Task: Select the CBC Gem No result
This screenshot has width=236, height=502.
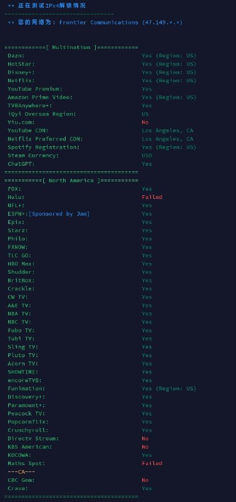Action: tap(145, 480)
